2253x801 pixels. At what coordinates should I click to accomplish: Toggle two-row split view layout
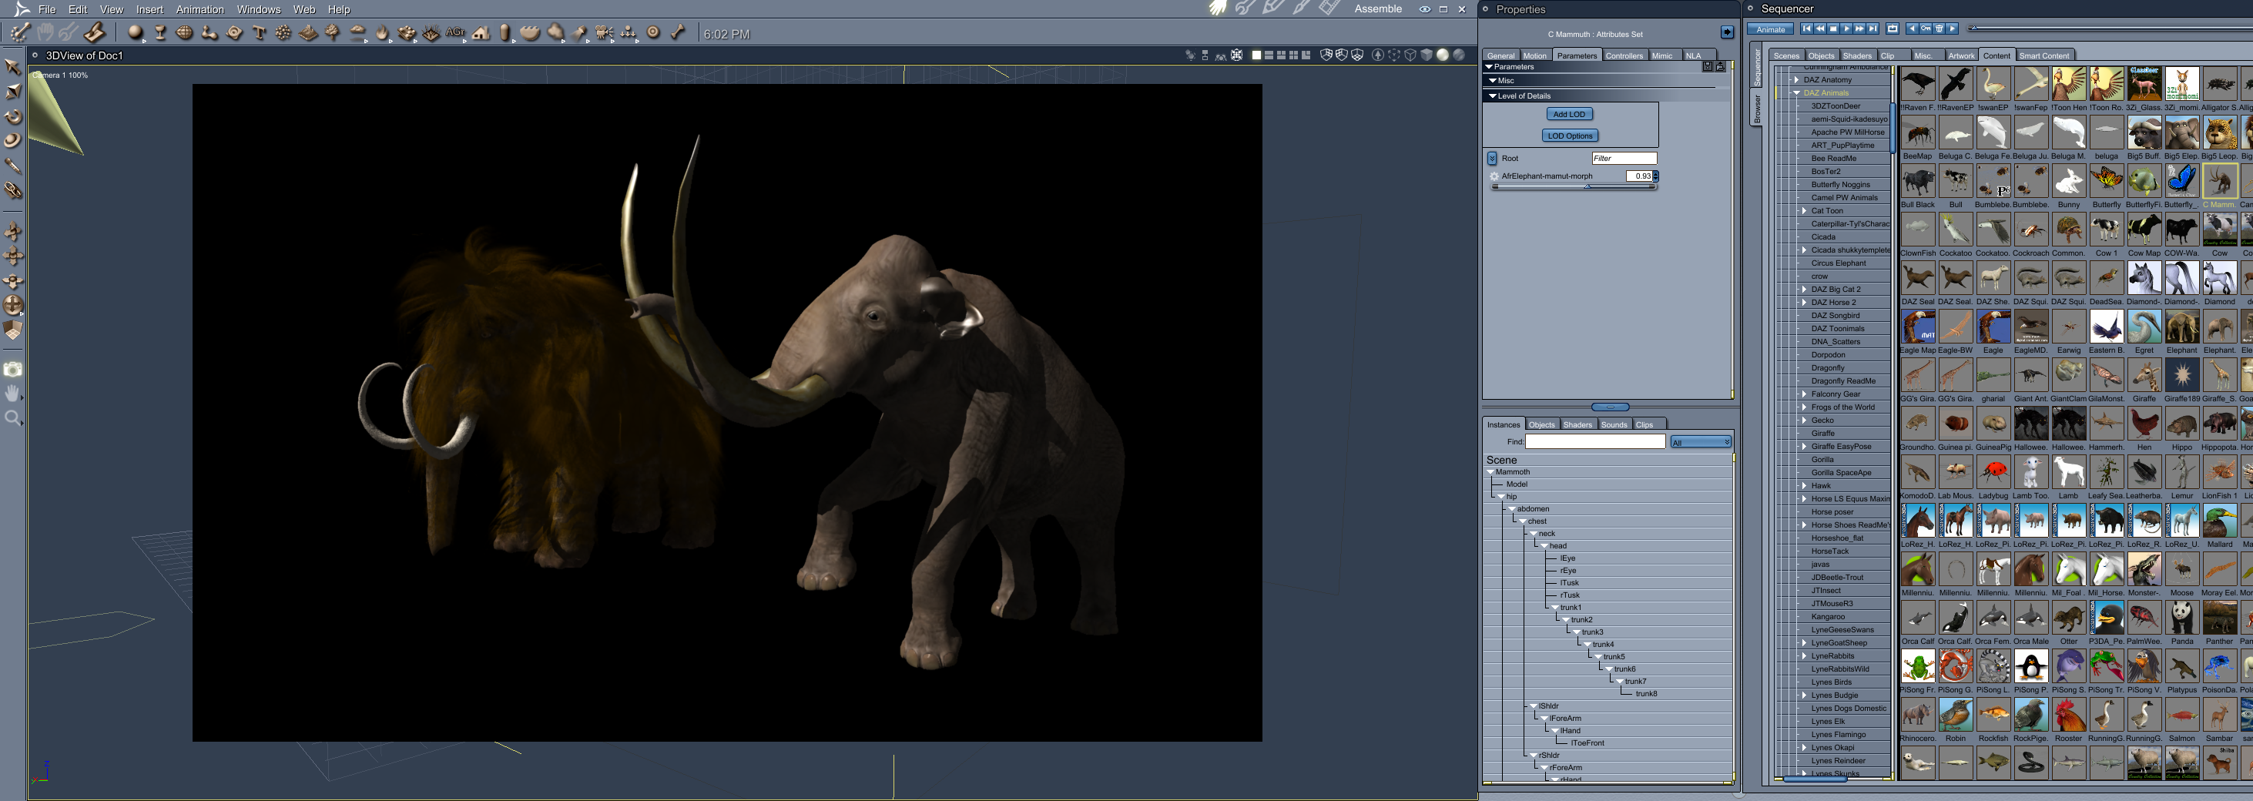[x=1268, y=55]
